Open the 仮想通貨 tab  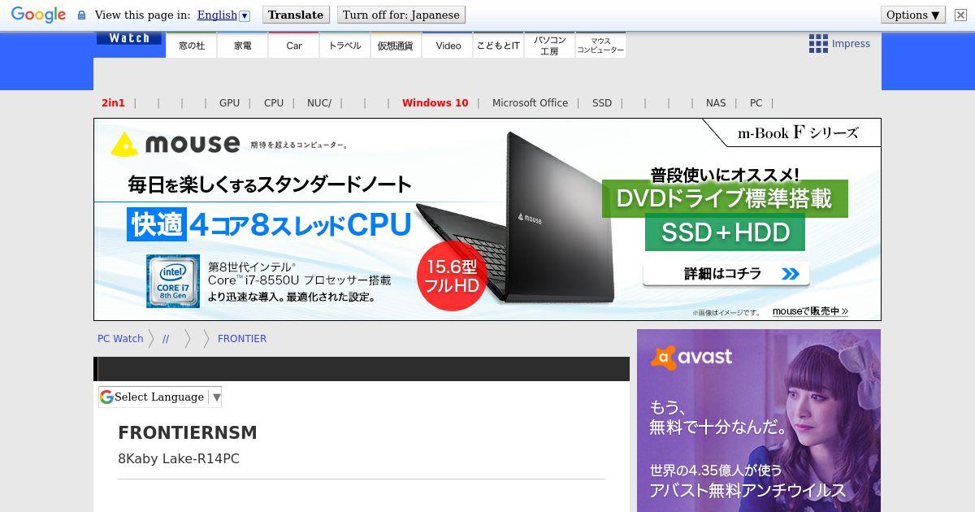(396, 46)
